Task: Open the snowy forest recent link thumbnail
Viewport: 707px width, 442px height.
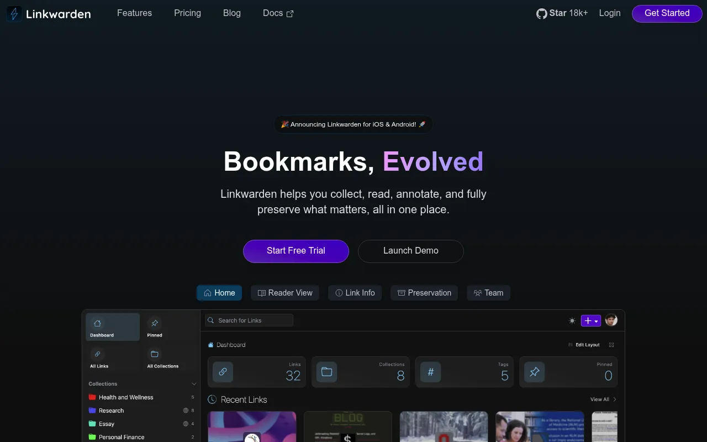Action: pos(444,427)
